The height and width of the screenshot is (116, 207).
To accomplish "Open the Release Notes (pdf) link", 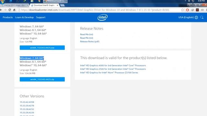I will click(90, 42).
